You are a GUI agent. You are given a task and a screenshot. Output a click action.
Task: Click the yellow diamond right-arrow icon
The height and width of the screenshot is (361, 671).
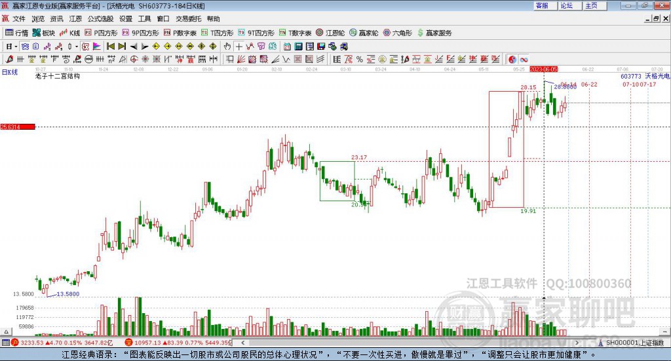tap(167, 47)
